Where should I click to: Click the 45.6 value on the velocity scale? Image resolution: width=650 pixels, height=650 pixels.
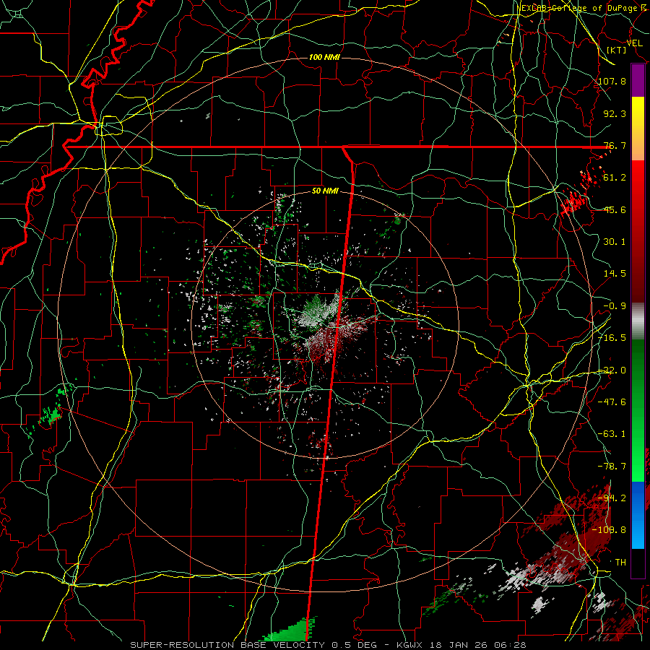tap(615, 209)
